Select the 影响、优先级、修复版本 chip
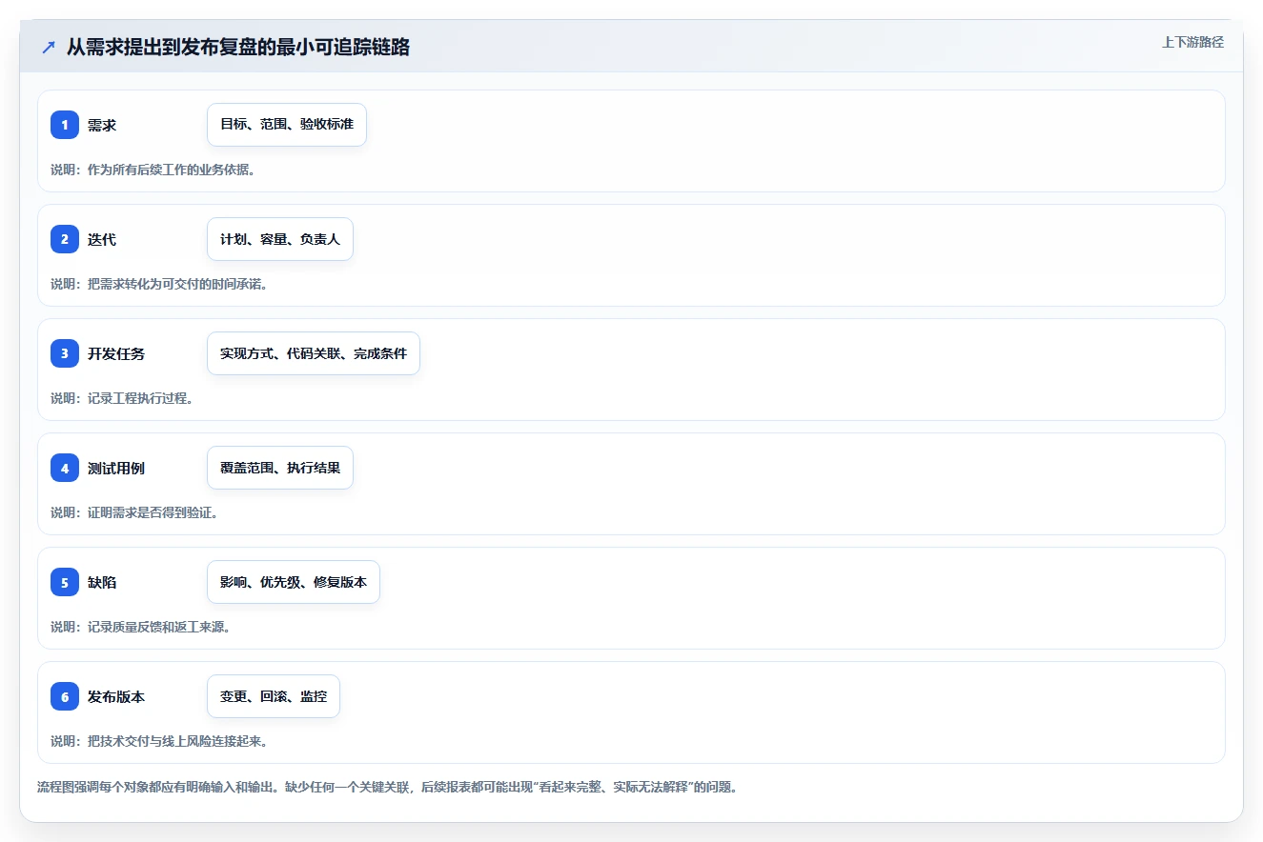 pos(294,582)
